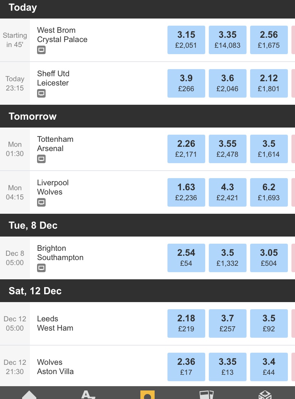Screen dimensions: 295x399
Task: Tap the highlighted yellow account icon
Action: (x=147, y=394)
